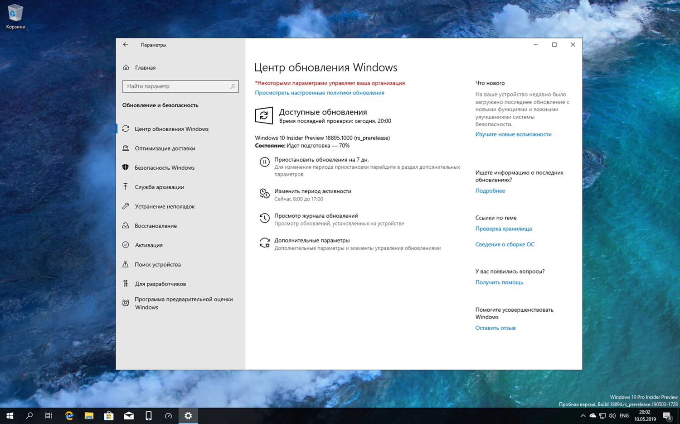The height and width of the screenshot is (424, 680).
Task: Expand hidden tray icons chevron
Action: click(583, 415)
